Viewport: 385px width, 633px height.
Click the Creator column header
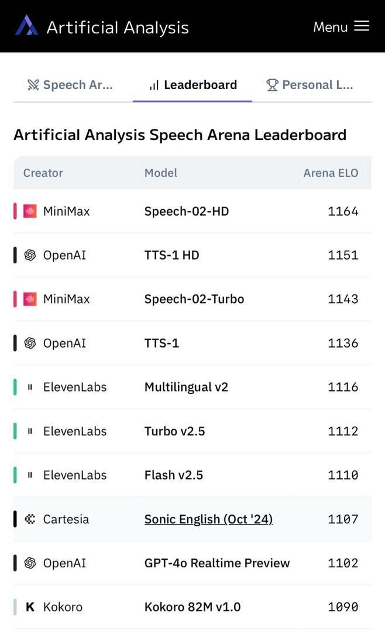[43, 173]
